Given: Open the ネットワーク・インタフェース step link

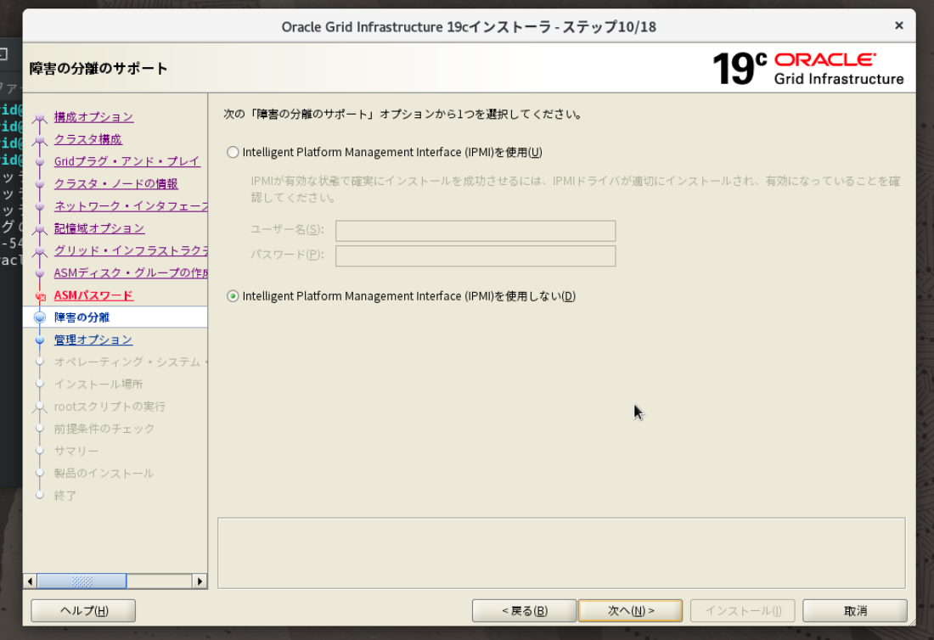Looking at the screenshot, I should [x=131, y=206].
